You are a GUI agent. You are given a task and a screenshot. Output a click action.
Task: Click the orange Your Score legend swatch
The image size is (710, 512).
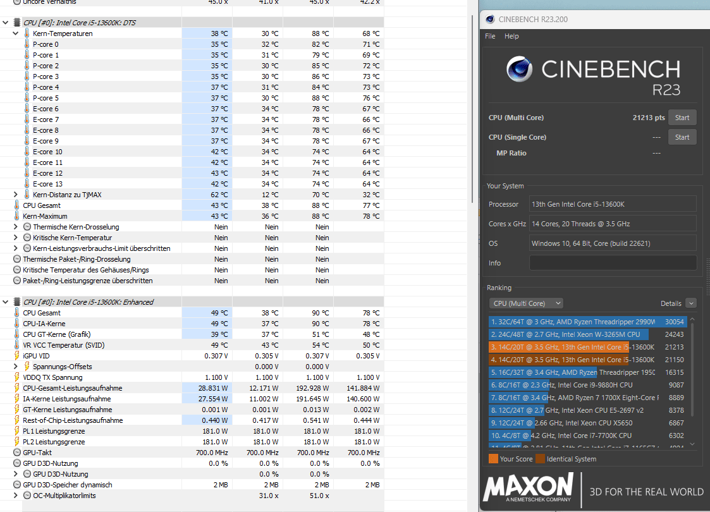[494, 458]
